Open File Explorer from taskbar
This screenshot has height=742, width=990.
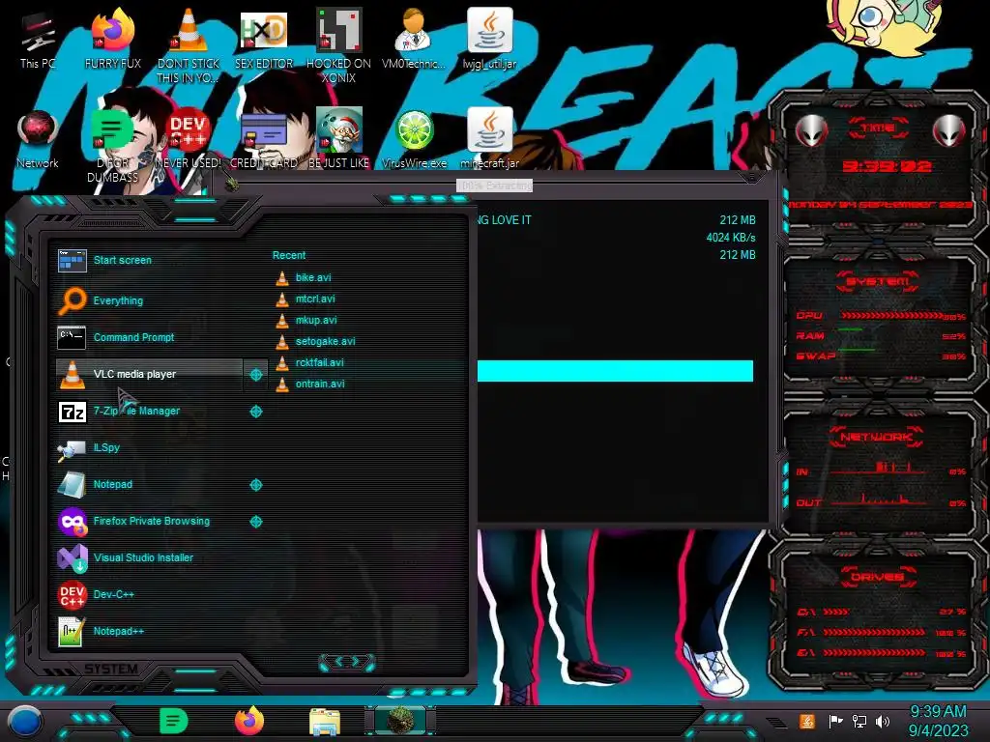(325, 722)
